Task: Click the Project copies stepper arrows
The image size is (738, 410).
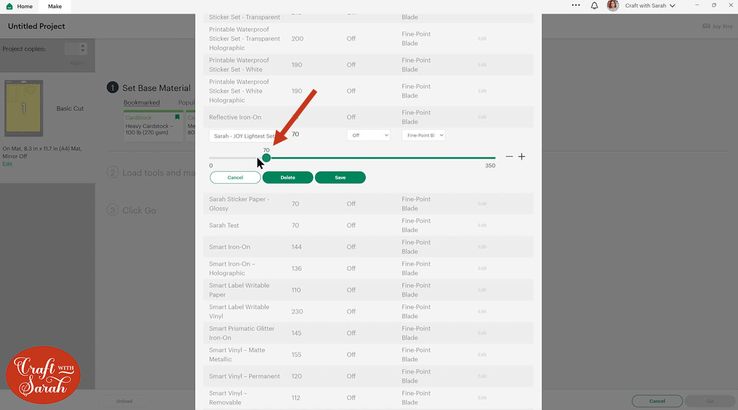Action: tap(83, 48)
